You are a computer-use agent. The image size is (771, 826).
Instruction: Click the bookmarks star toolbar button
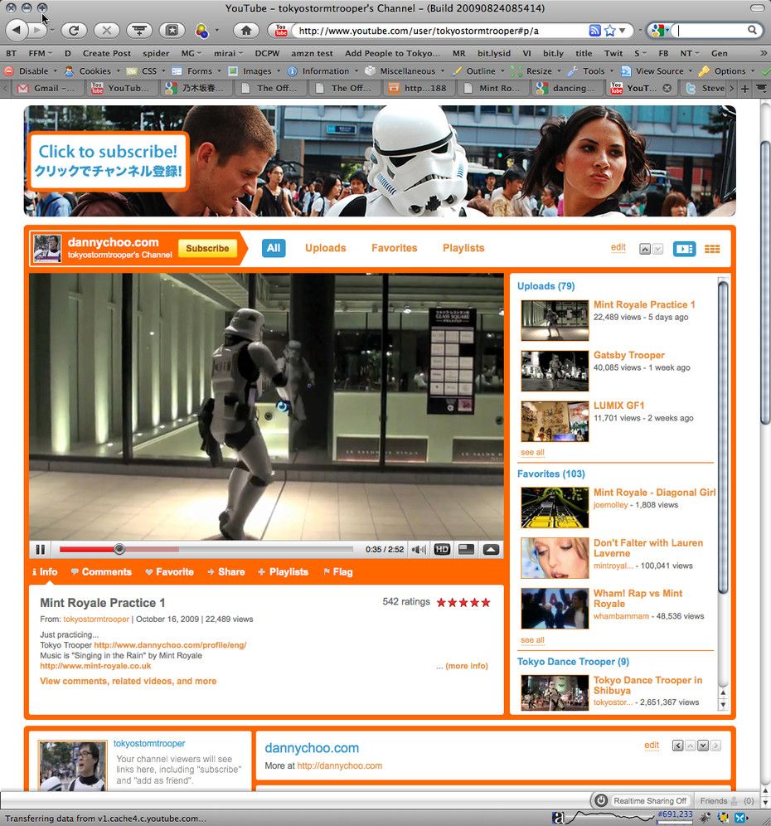(x=172, y=31)
